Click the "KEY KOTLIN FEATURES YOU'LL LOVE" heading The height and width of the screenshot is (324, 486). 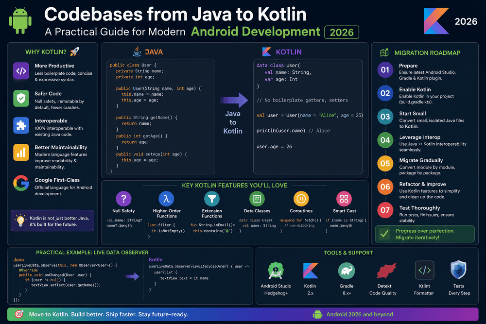pyautogui.click(x=235, y=185)
